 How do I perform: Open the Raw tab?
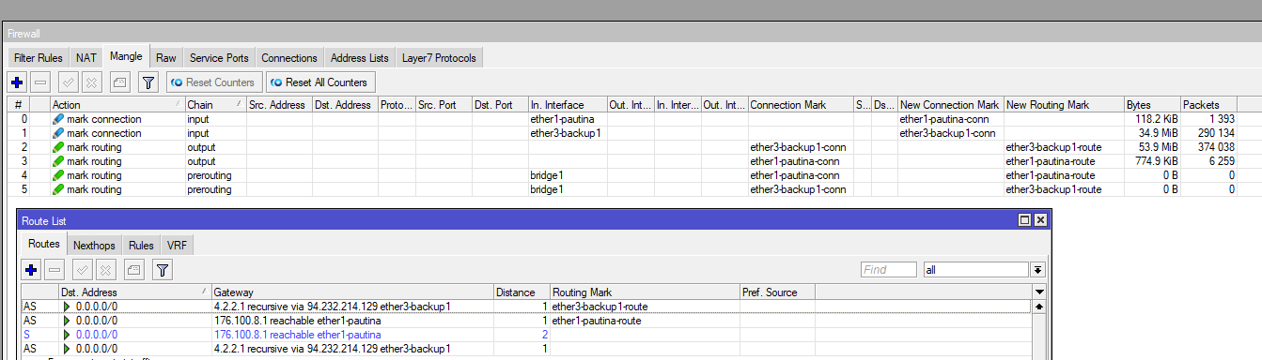(x=166, y=58)
